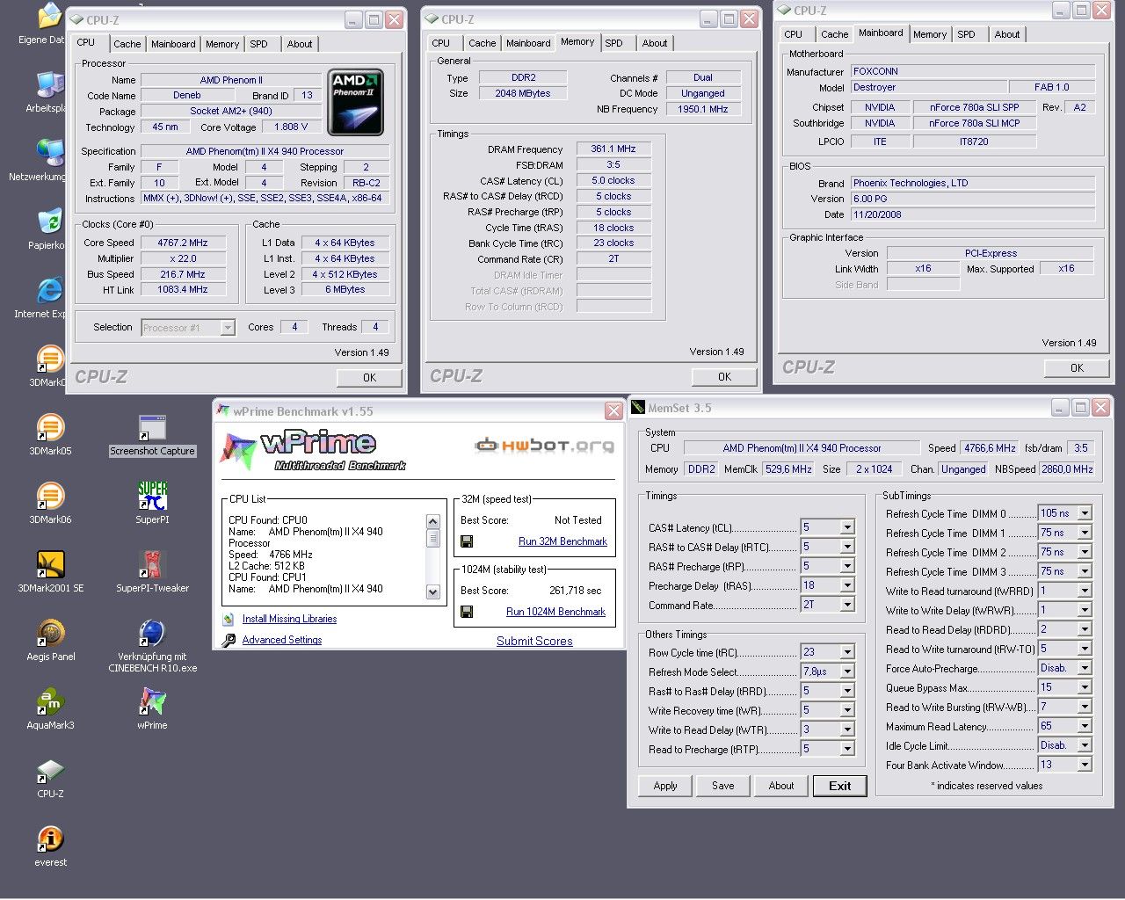Click the save icon beside Run 1024M Benchmark
1125x900 pixels.
[x=467, y=612]
